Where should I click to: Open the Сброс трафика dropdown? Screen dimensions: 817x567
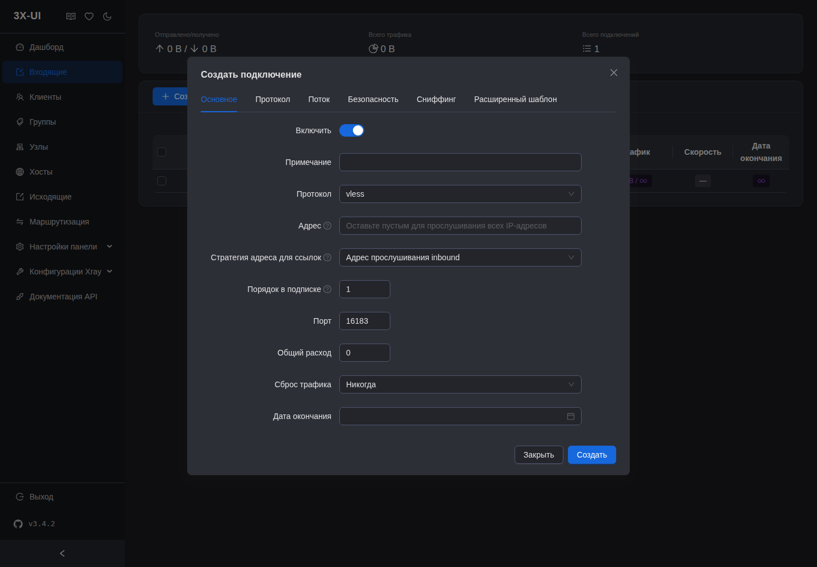click(460, 384)
